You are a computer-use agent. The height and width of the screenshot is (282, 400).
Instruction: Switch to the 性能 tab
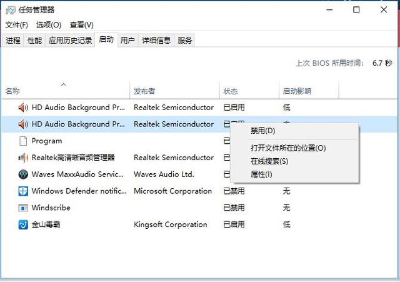click(x=34, y=40)
